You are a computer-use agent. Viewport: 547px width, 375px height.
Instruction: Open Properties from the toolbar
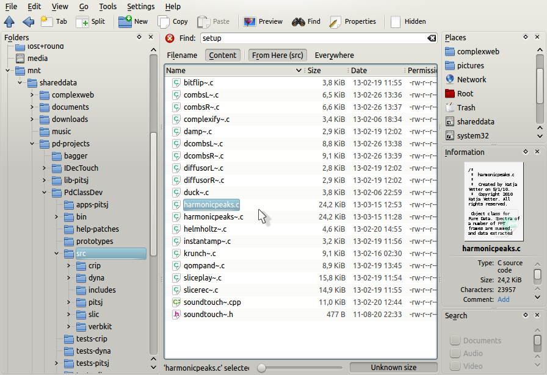coord(352,22)
